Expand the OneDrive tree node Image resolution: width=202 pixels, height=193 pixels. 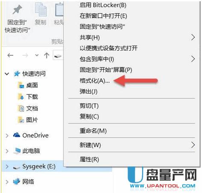(7, 136)
